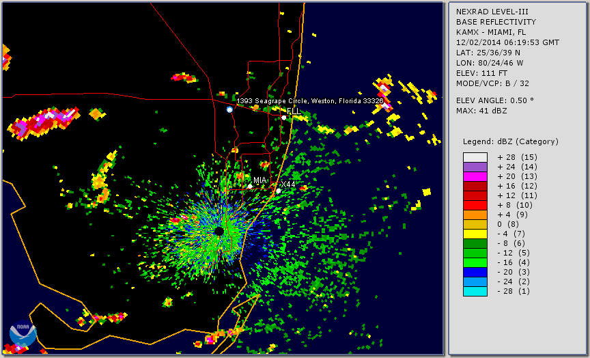This screenshot has width=590, height=358.
Task: Click the 'NEXRAD LEVEL-III' title text
Action: coord(492,12)
